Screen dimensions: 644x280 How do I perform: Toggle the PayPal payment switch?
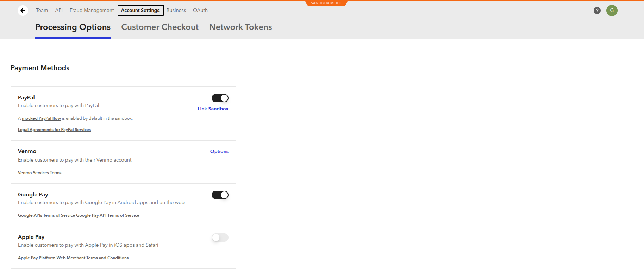(x=220, y=98)
